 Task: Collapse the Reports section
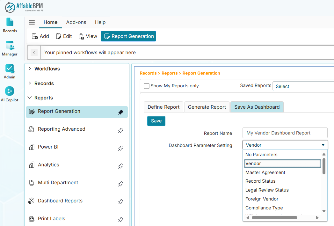[30, 98]
